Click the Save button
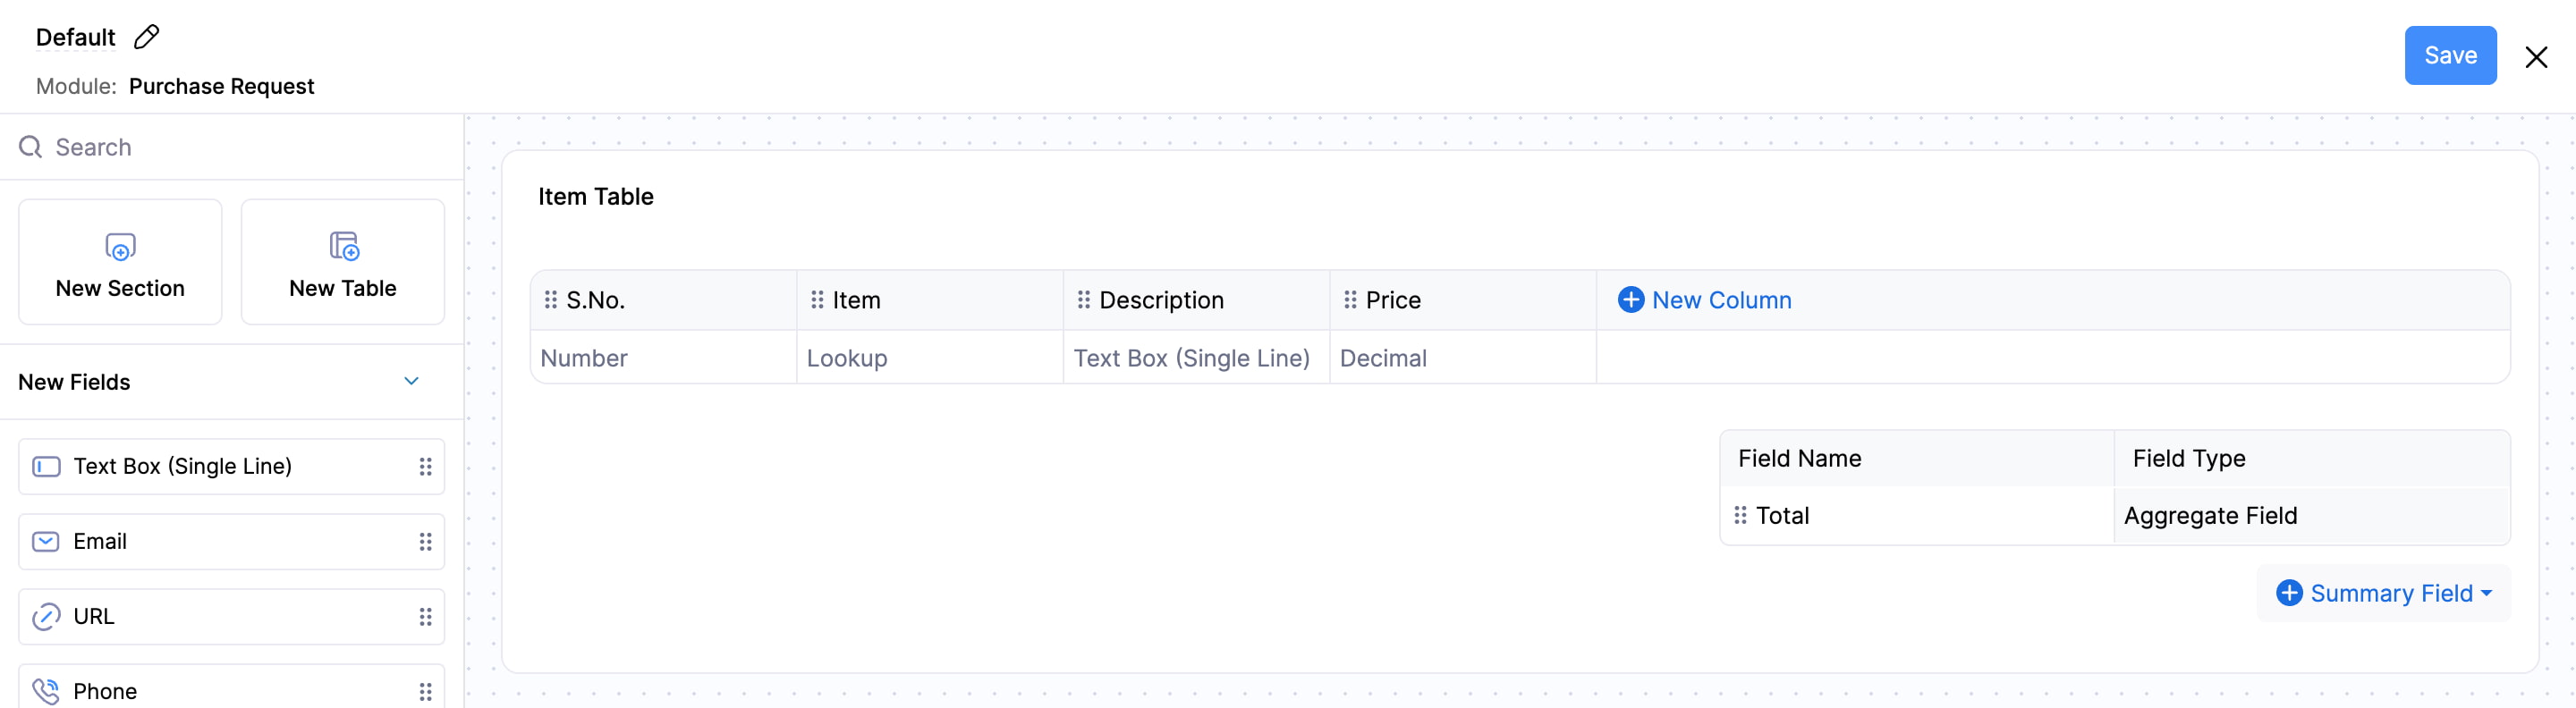This screenshot has width=2576, height=708. [2451, 55]
